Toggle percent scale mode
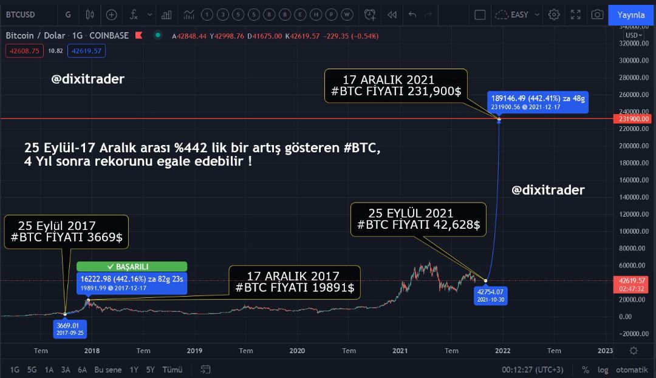 tap(586, 370)
